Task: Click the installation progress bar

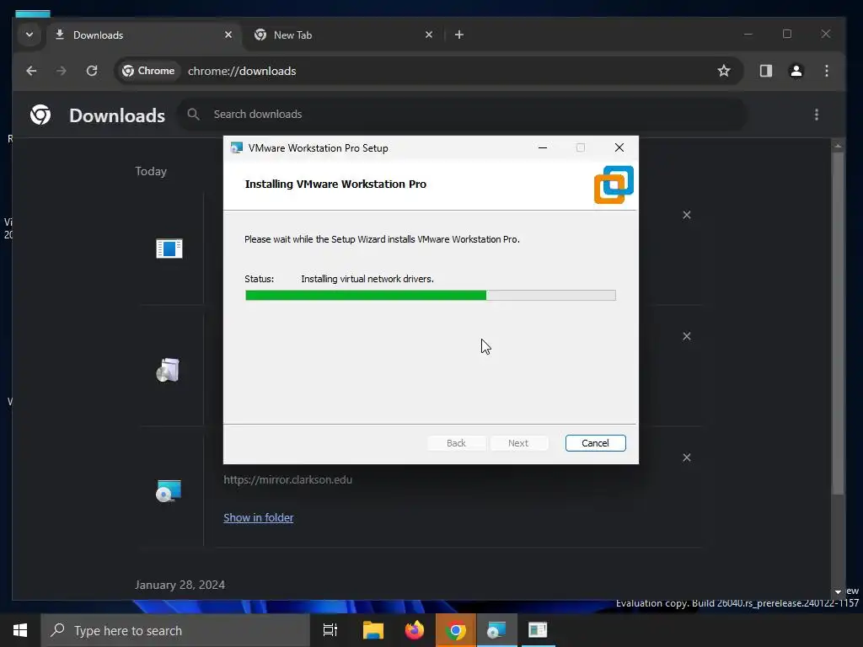Action: [x=431, y=296]
